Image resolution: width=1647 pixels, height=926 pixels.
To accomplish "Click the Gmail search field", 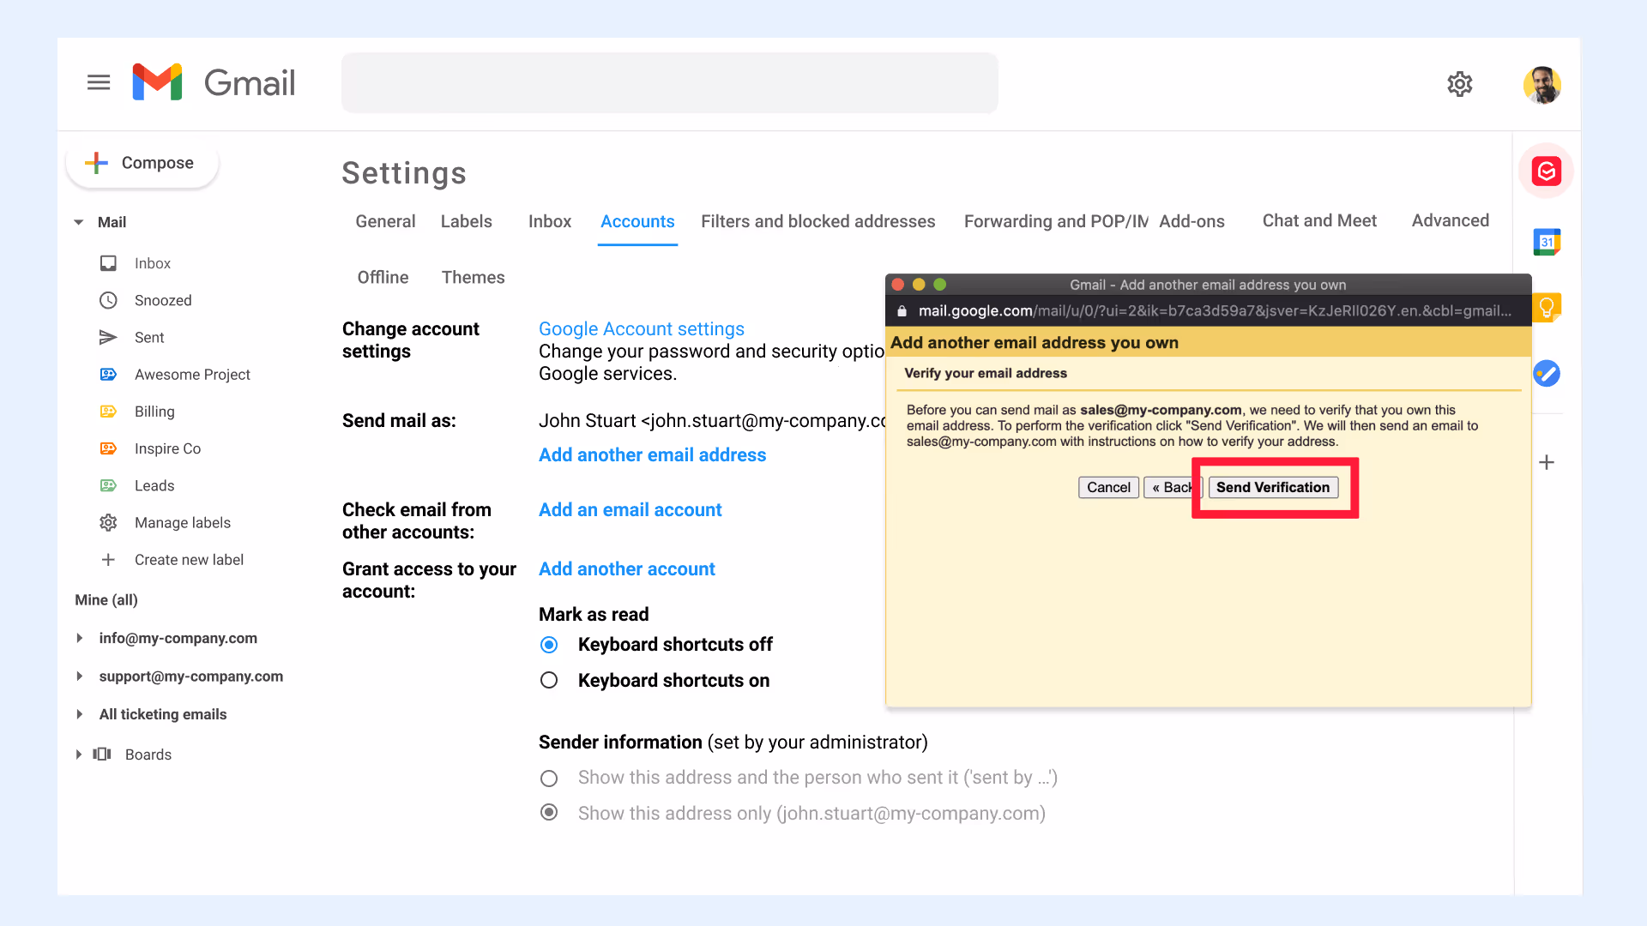I will (x=669, y=83).
